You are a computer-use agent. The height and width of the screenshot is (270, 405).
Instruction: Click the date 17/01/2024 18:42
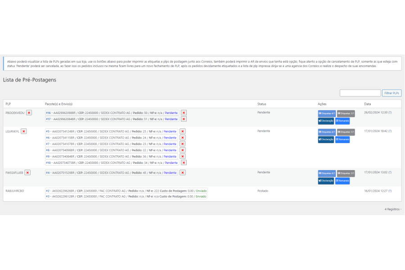[376, 131]
